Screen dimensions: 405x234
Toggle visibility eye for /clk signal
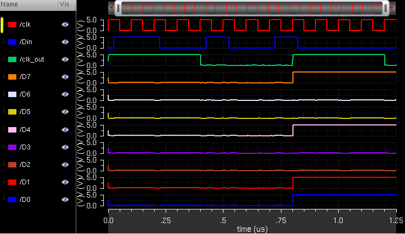tap(65, 25)
